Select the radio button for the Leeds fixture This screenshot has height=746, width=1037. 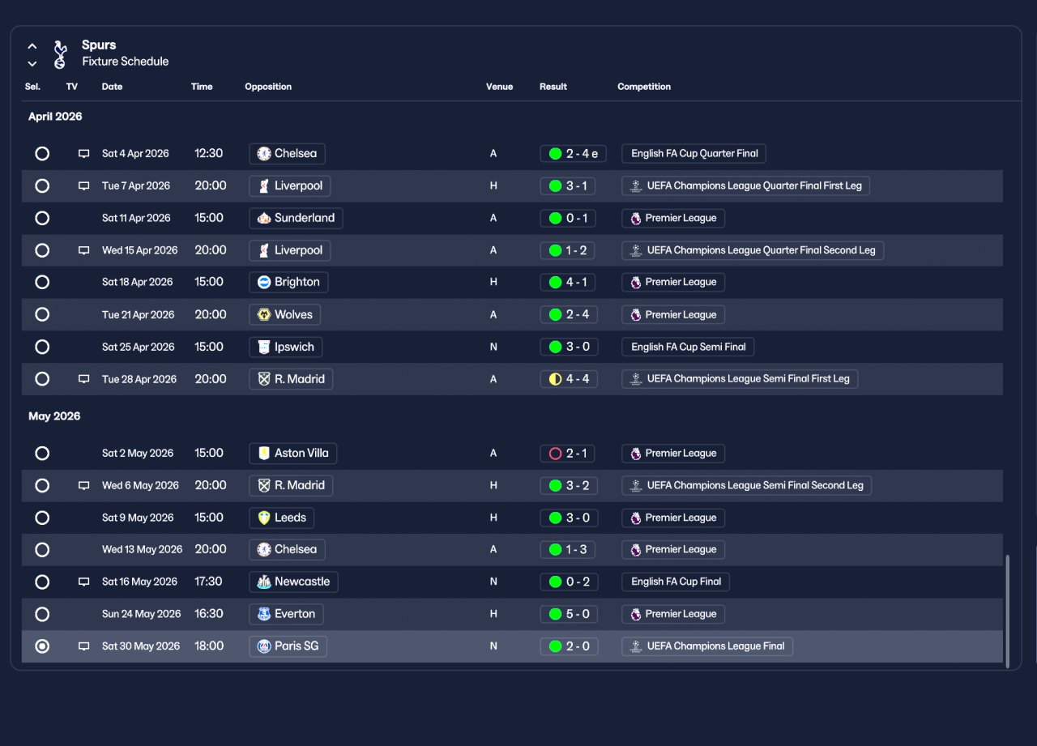(42, 518)
